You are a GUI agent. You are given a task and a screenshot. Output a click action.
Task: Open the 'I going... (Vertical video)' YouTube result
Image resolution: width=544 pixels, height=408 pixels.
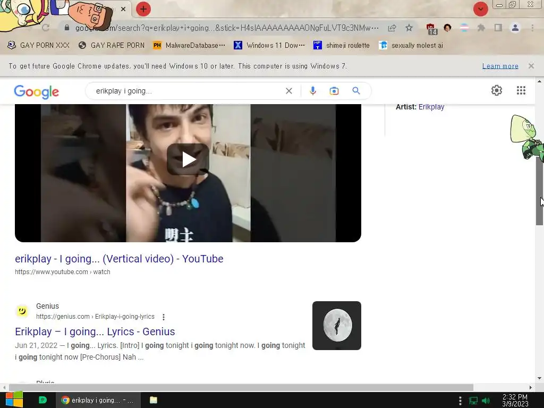[119, 259]
